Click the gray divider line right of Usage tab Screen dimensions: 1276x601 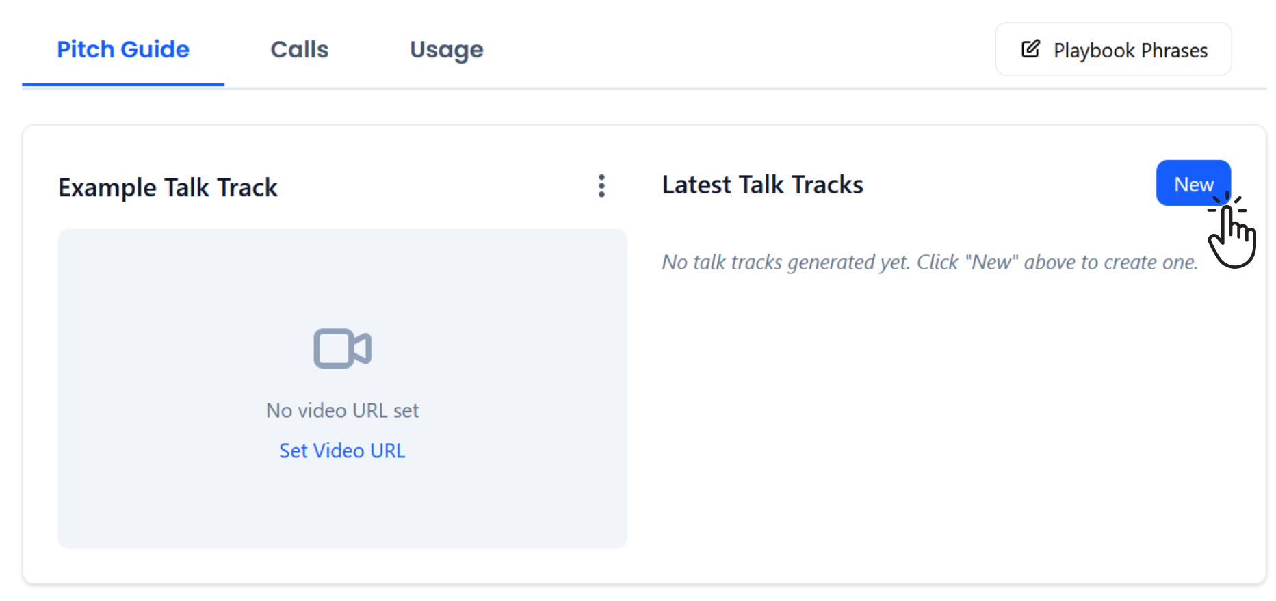coord(718,88)
